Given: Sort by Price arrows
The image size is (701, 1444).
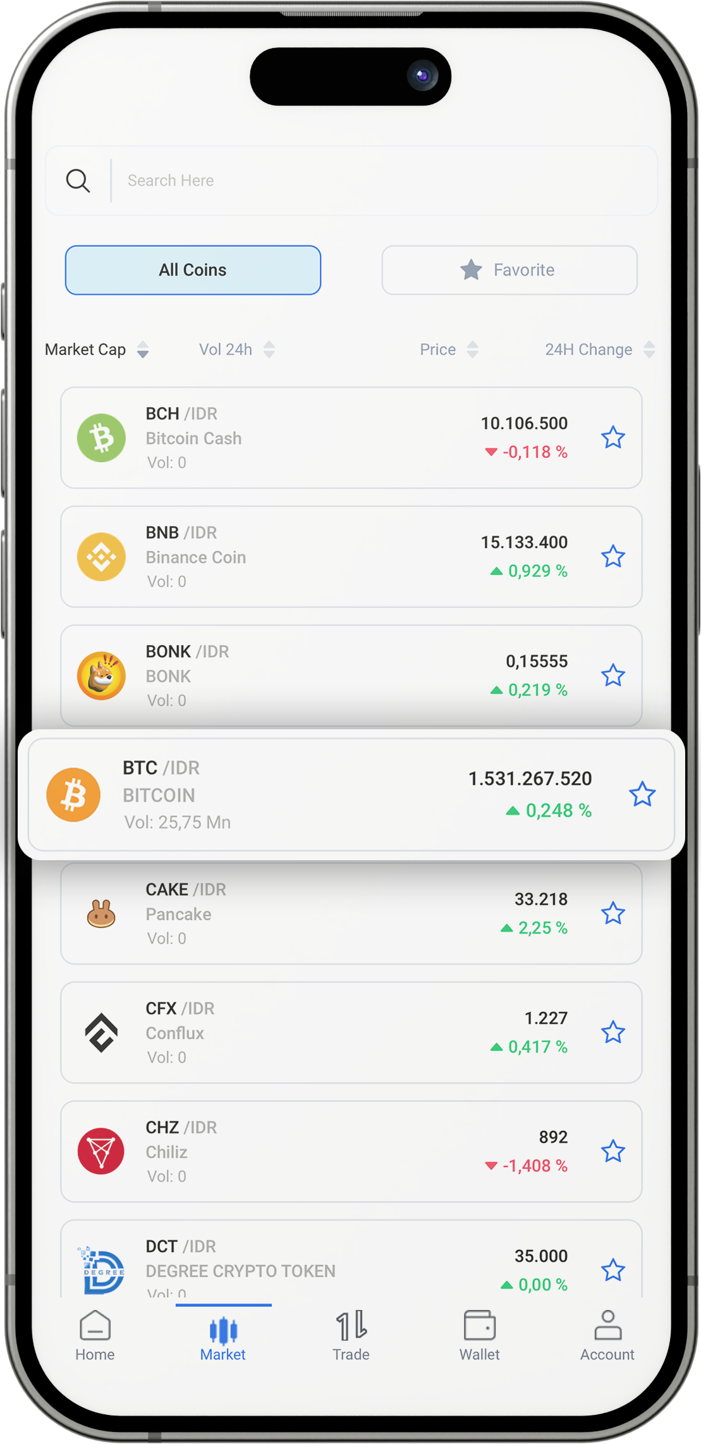Looking at the screenshot, I should tap(472, 350).
